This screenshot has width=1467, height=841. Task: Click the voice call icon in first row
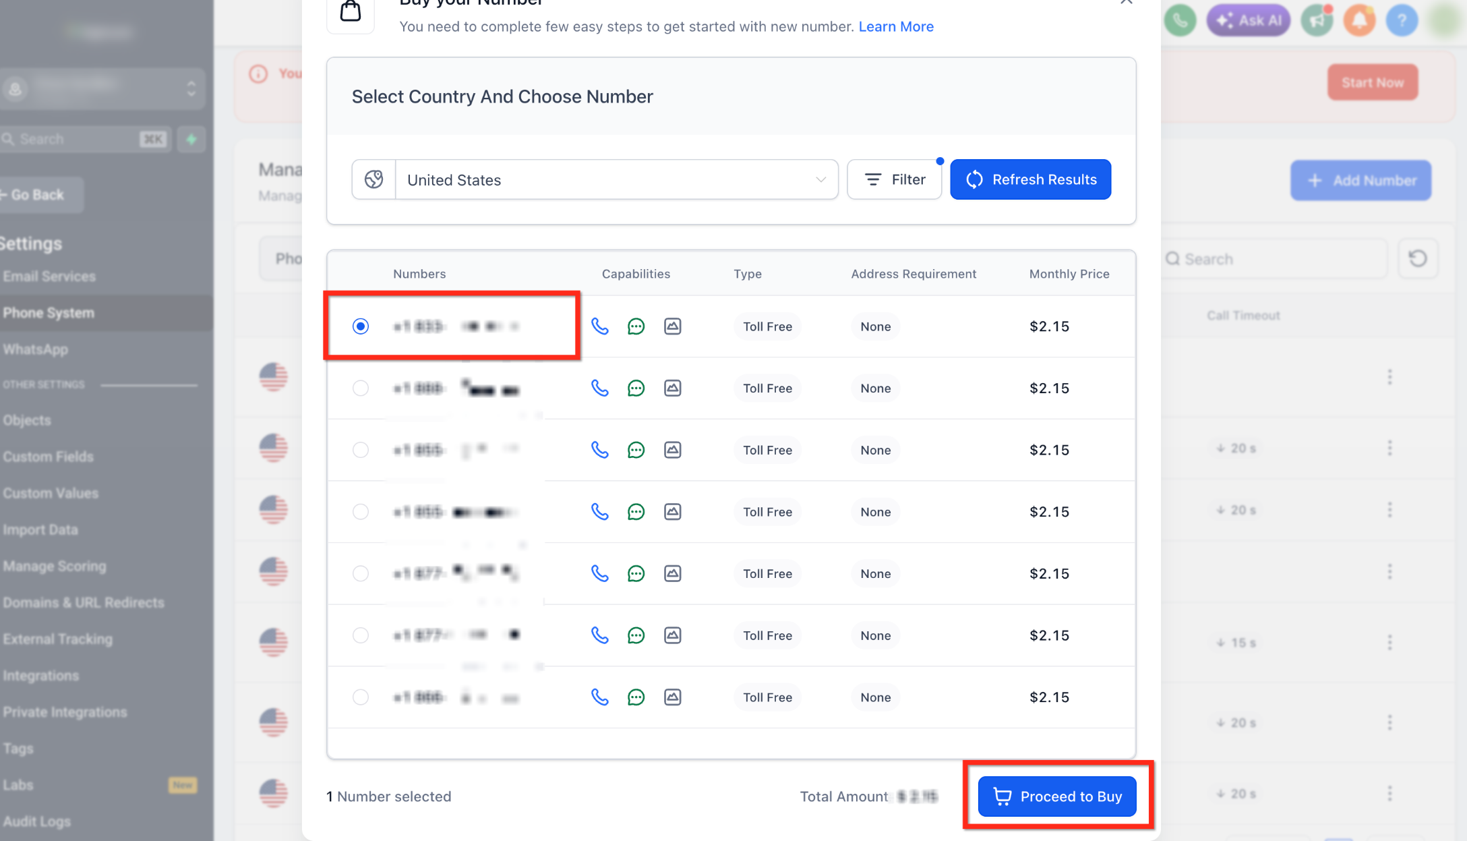[x=599, y=326]
